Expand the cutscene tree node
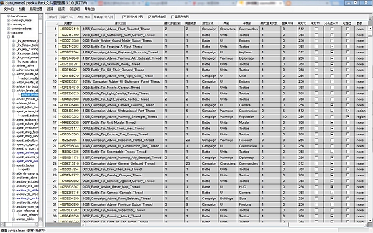Screen dimensions: 373x233 [x=9, y=32]
